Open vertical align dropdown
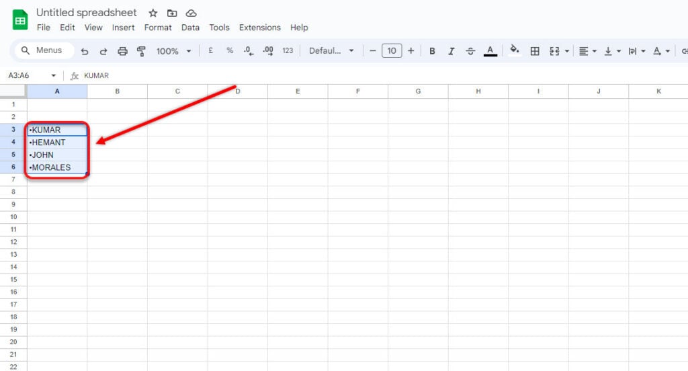The width and height of the screenshot is (688, 371). pyautogui.click(x=612, y=51)
